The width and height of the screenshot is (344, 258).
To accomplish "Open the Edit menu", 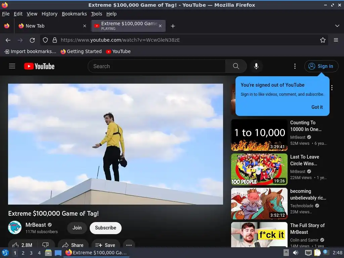I will pyautogui.click(x=18, y=14).
